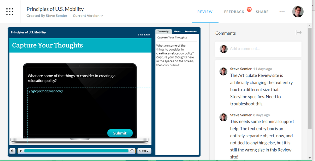Click the 11 days ago timestamp
Image resolution: width=315 pixels, height=161 pixels.
[263, 69]
